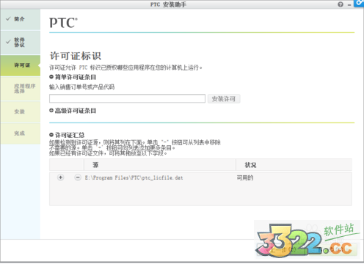Select the 许可证 step
364x264 pixels.
click(21, 65)
